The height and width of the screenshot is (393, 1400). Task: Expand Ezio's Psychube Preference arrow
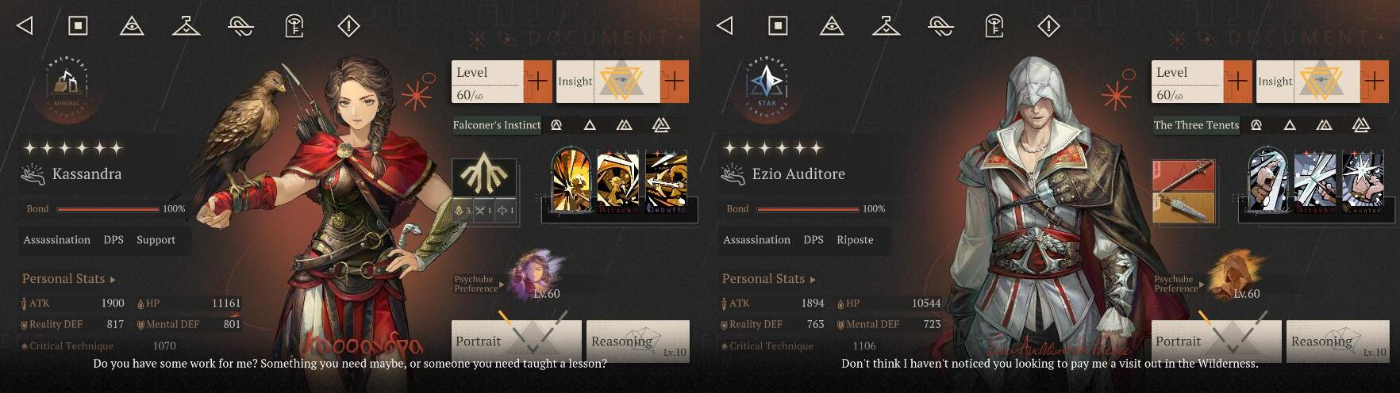[1202, 284]
